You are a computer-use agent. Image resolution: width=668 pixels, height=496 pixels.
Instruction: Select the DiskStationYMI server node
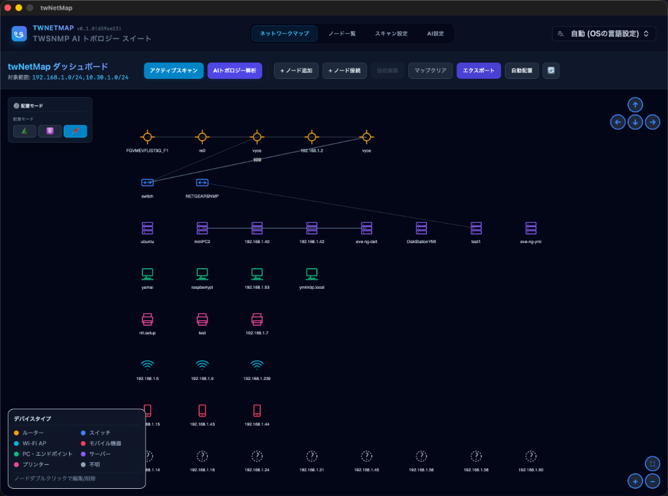point(421,228)
